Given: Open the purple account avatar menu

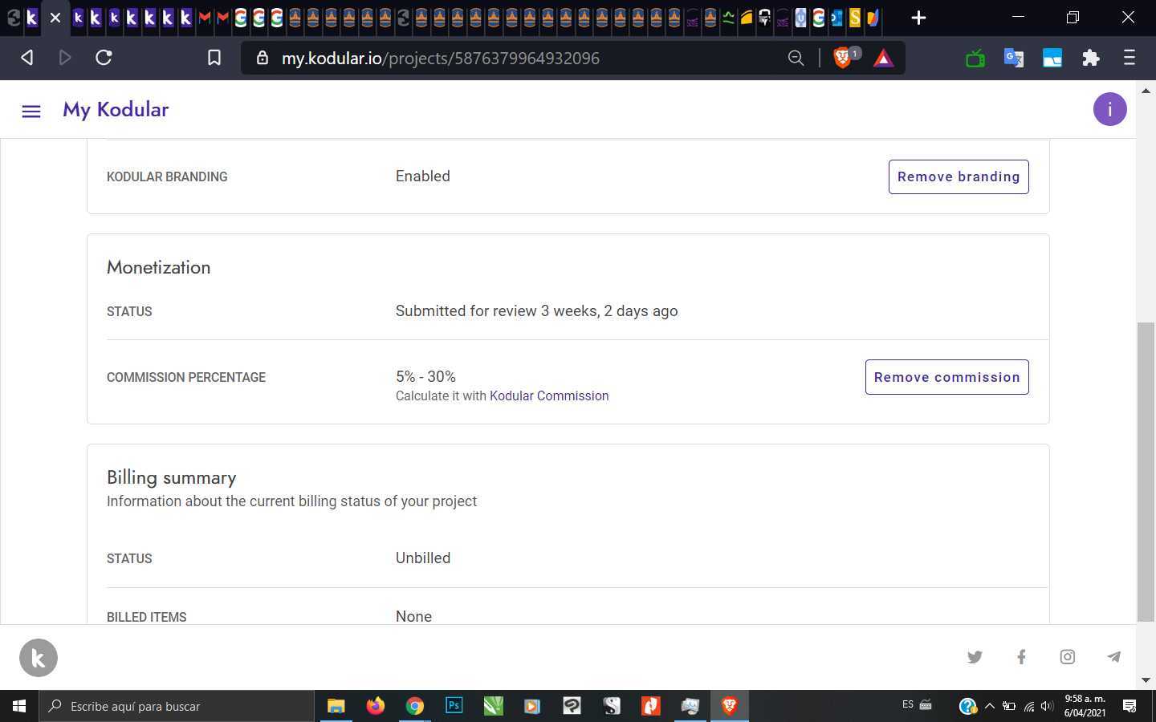Looking at the screenshot, I should (1109, 109).
